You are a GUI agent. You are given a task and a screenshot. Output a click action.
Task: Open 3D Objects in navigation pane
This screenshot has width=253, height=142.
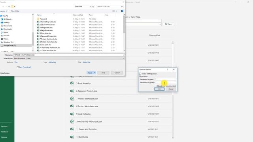[8, 19]
